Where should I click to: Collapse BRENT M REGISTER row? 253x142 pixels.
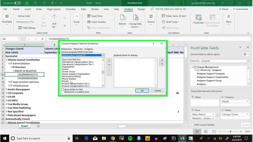(14, 71)
